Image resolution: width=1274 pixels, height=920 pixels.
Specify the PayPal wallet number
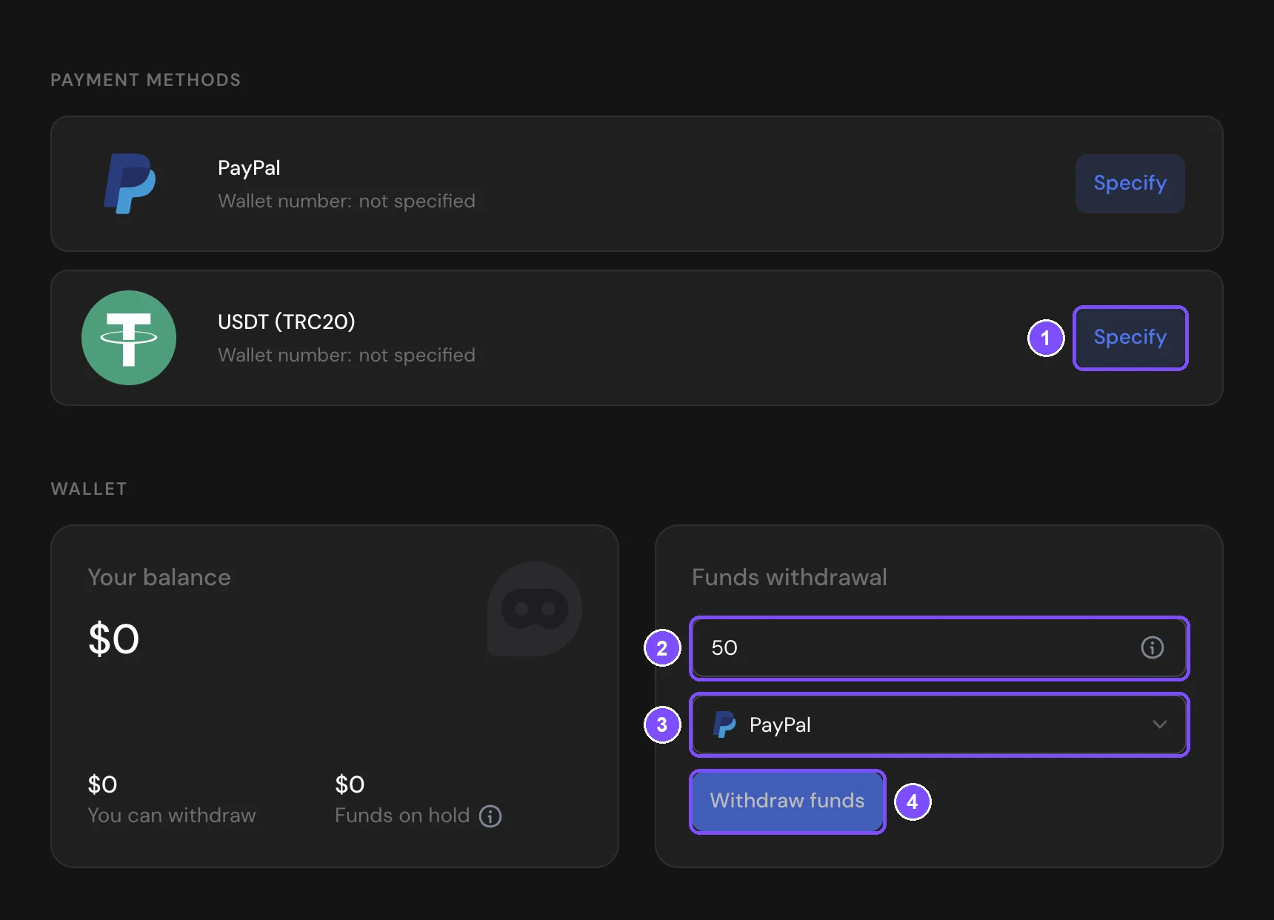1130,183
